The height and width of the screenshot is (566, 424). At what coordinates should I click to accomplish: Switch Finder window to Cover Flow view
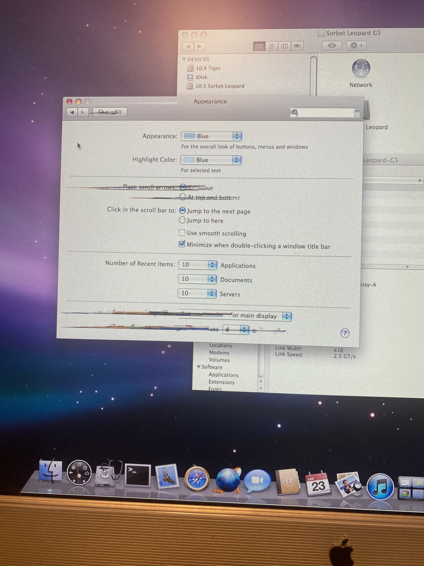(x=297, y=46)
